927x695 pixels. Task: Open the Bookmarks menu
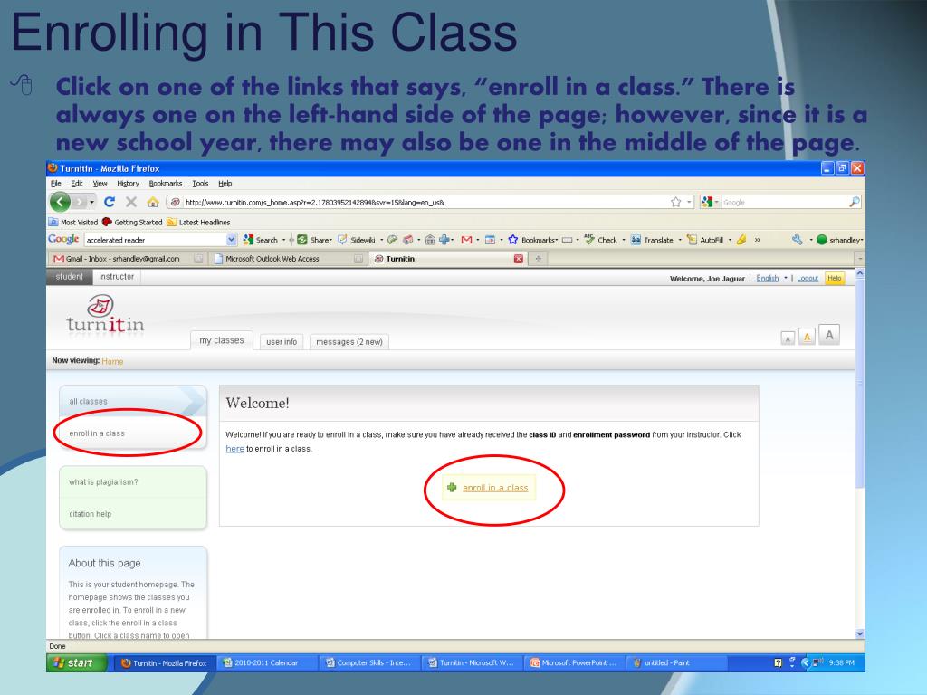pos(166,183)
